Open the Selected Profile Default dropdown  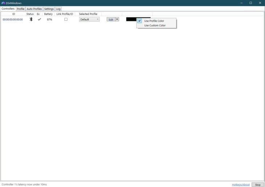click(x=89, y=20)
